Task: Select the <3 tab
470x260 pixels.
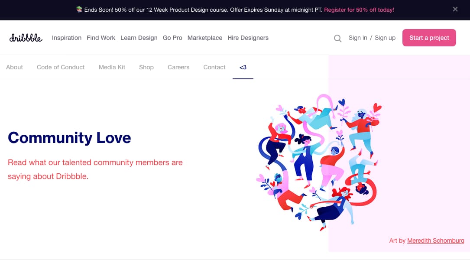Action: (x=243, y=67)
